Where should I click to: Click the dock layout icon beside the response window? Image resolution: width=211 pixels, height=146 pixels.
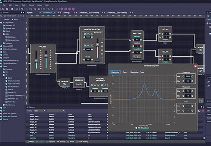coord(201,101)
